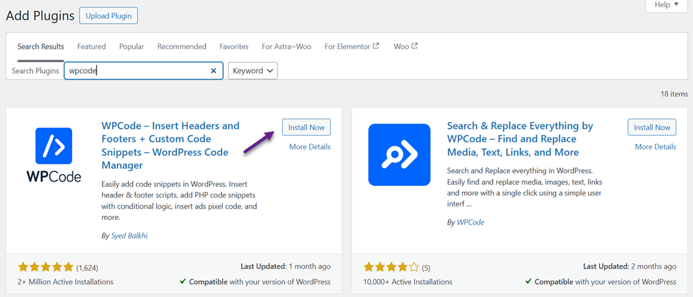Click the Search & Replace Everything plugin icon
Viewport: 693px width, 297px height.
pyautogui.click(x=399, y=155)
